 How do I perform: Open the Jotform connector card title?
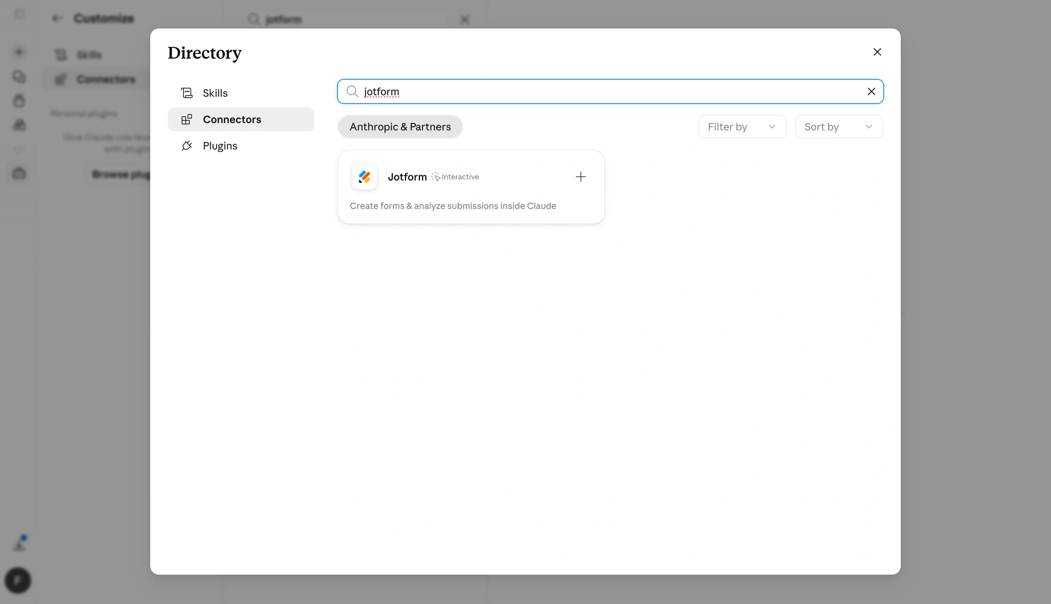407,177
